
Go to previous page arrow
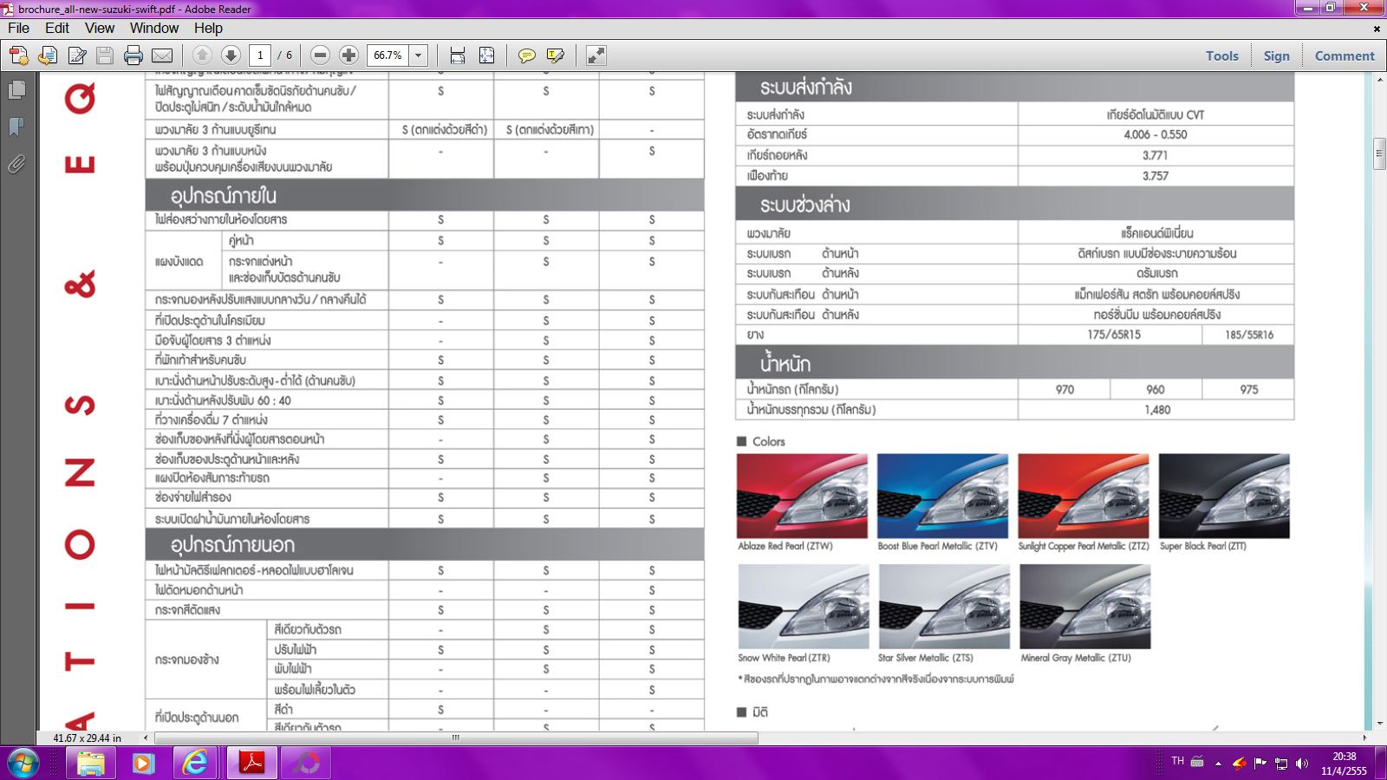pos(202,55)
